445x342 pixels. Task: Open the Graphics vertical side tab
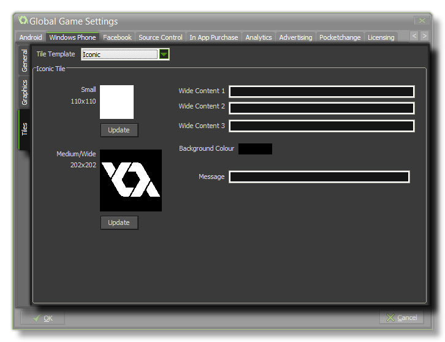click(x=25, y=93)
